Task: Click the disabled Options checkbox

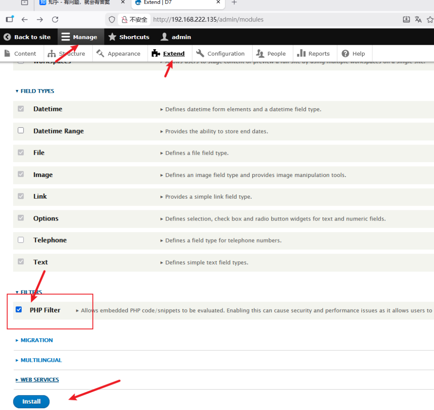Action: (x=21, y=218)
